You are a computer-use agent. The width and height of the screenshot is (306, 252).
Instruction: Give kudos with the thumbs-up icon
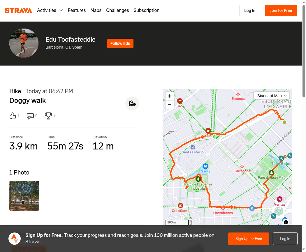(x=13, y=116)
